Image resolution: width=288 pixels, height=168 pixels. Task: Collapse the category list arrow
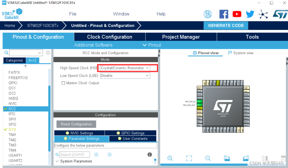pos(25,66)
